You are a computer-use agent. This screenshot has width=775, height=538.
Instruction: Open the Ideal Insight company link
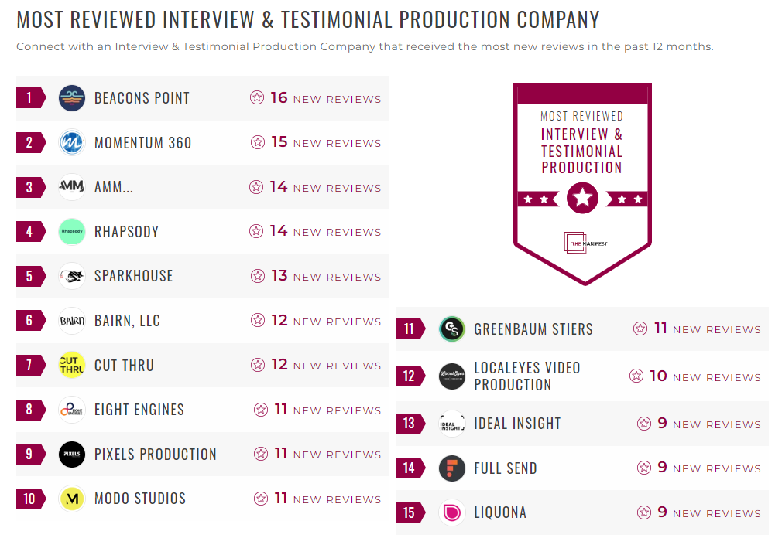[x=517, y=424]
